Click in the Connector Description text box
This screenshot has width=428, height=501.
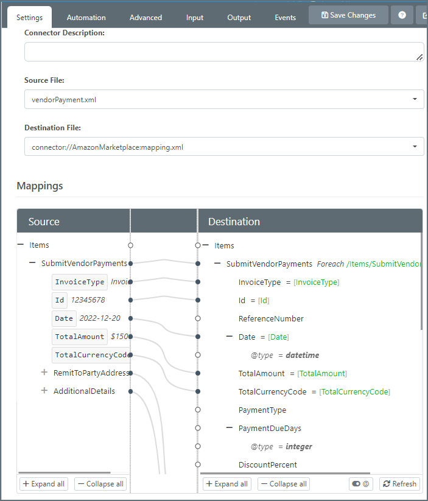(x=224, y=52)
